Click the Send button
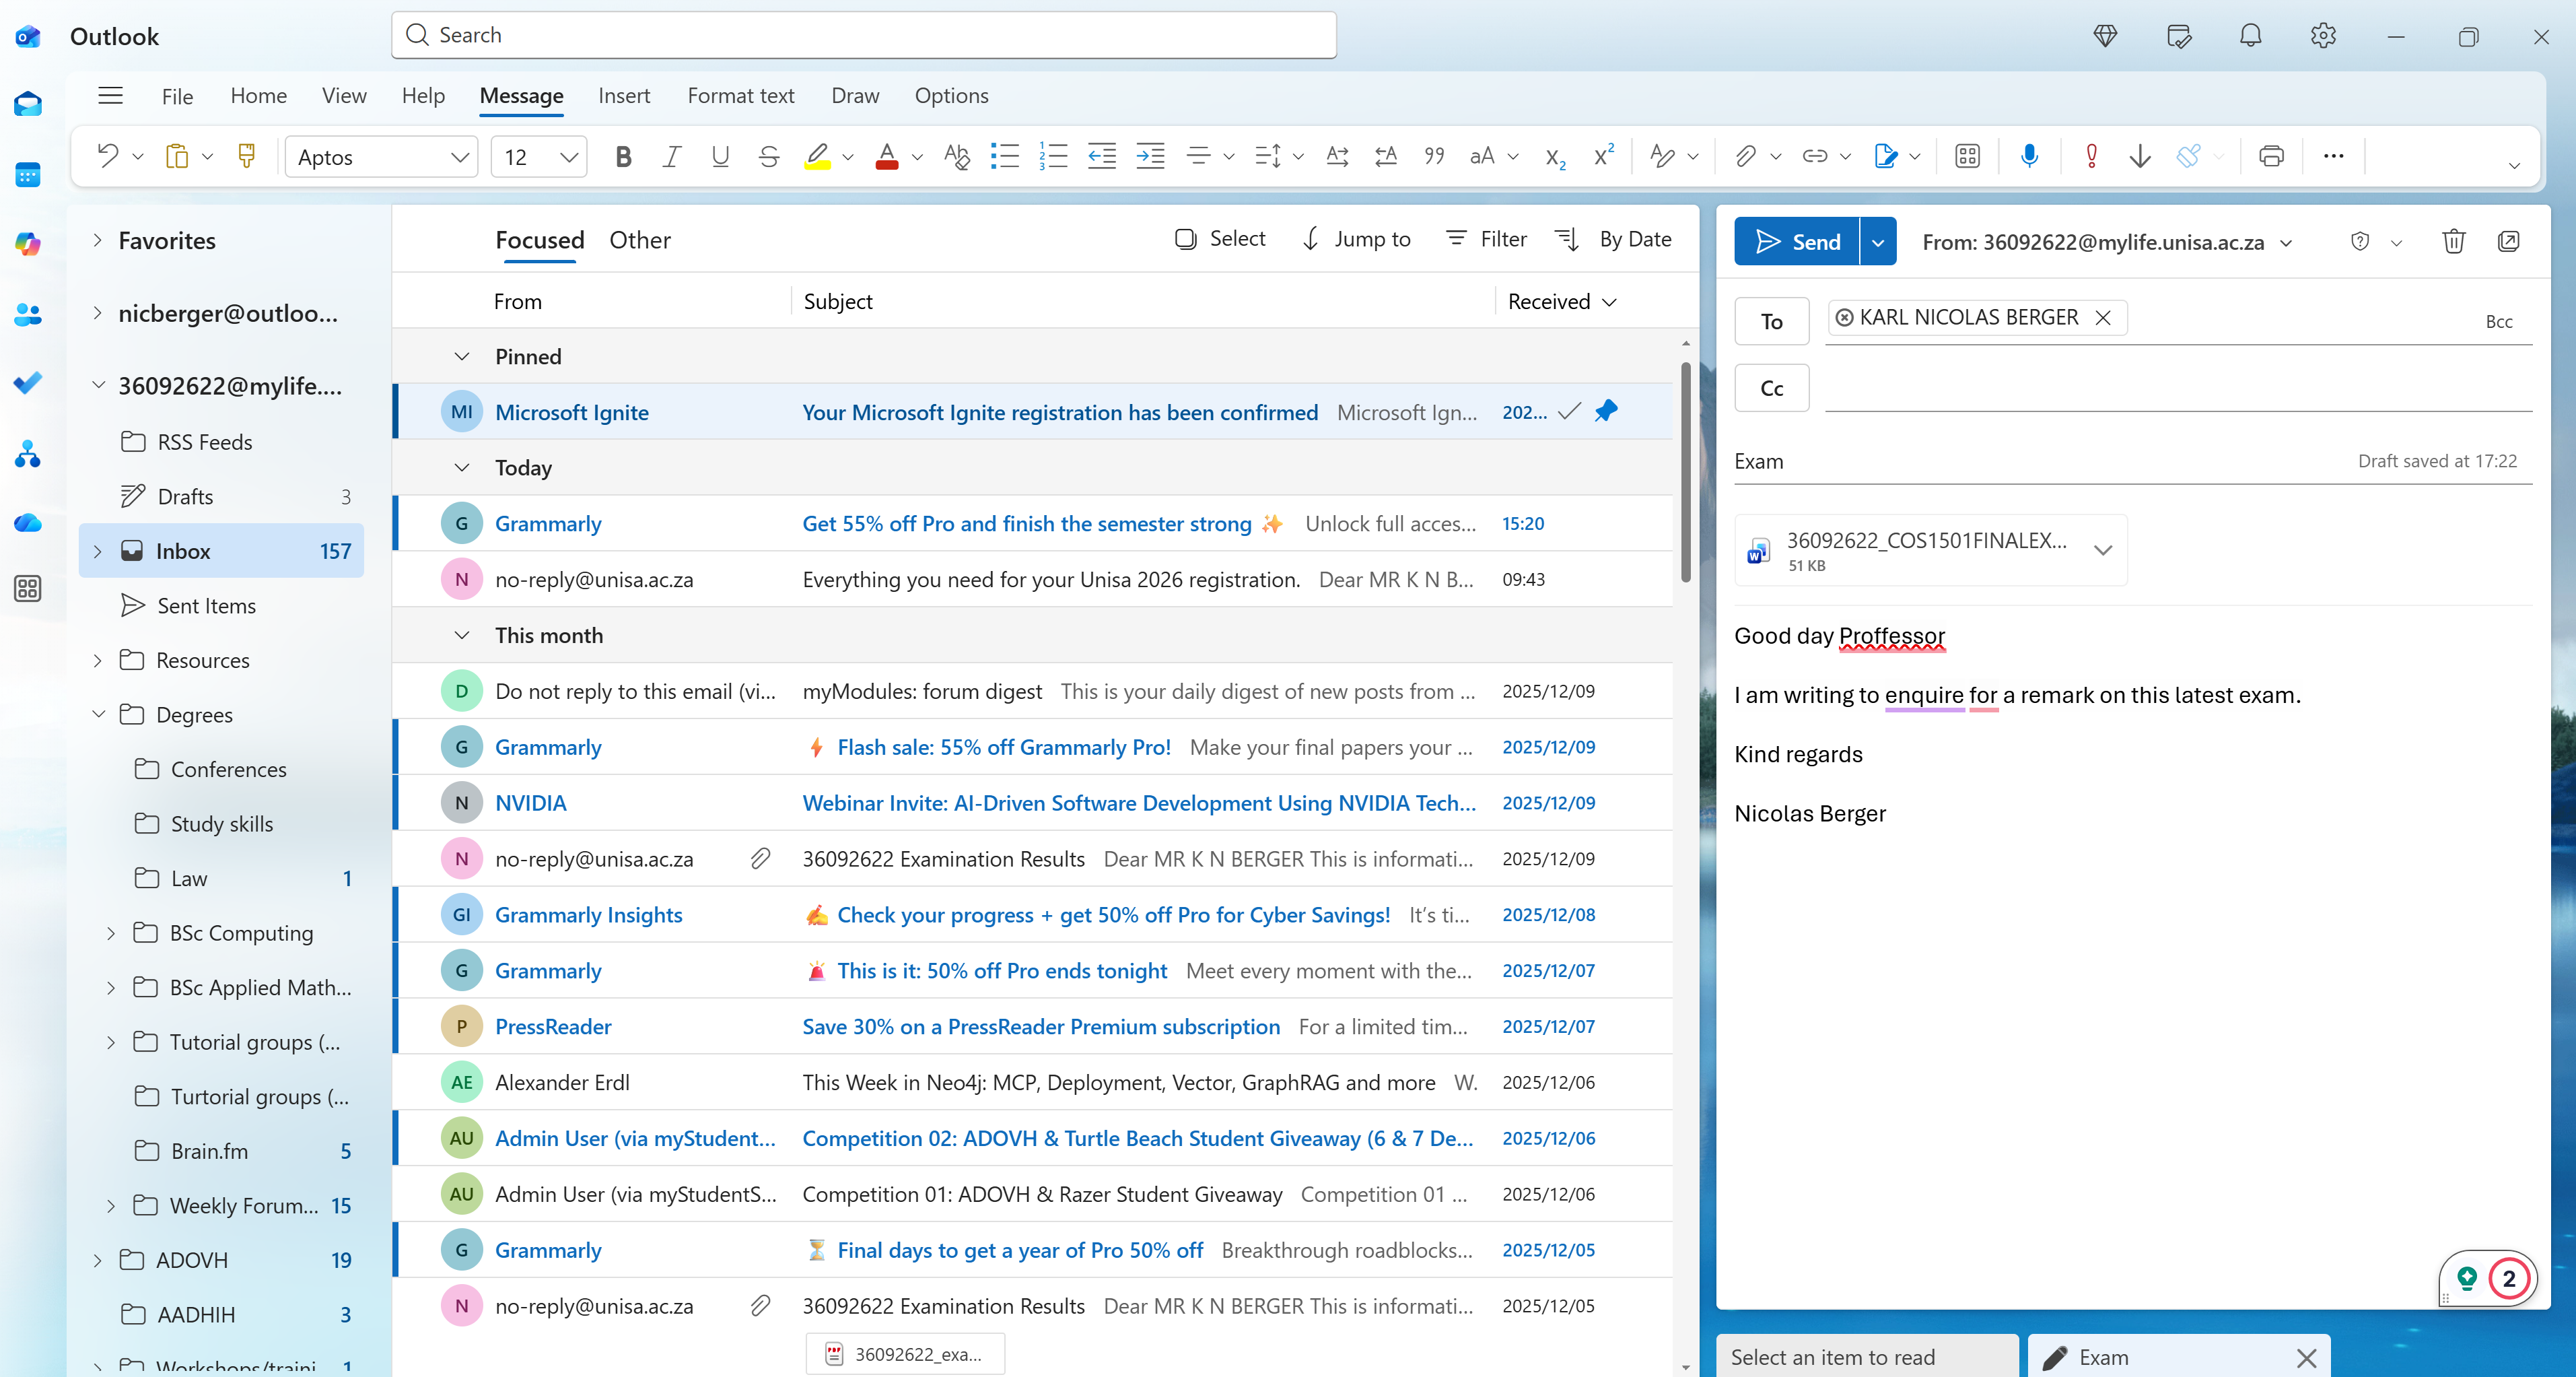 pos(1797,241)
